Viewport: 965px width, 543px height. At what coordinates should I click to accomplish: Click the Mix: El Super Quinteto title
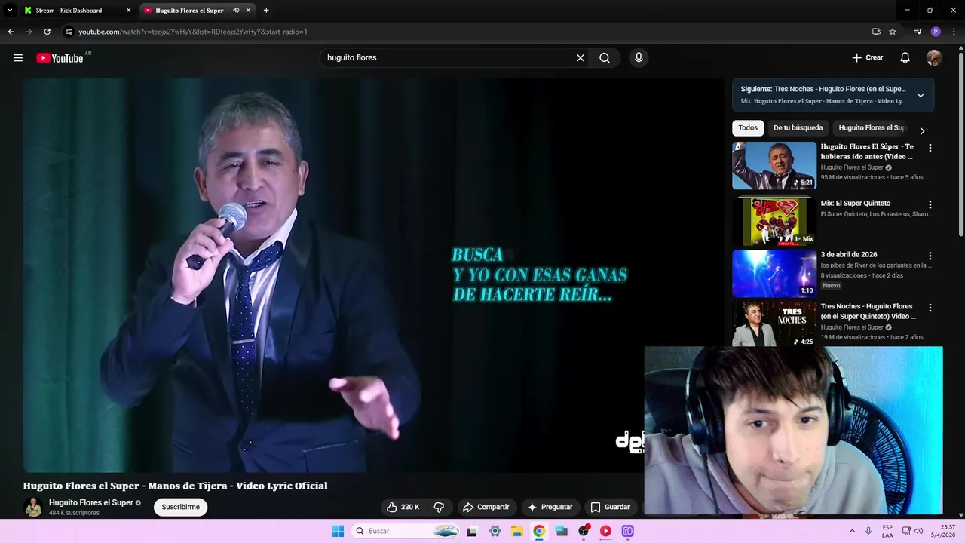tap(856, 203)
